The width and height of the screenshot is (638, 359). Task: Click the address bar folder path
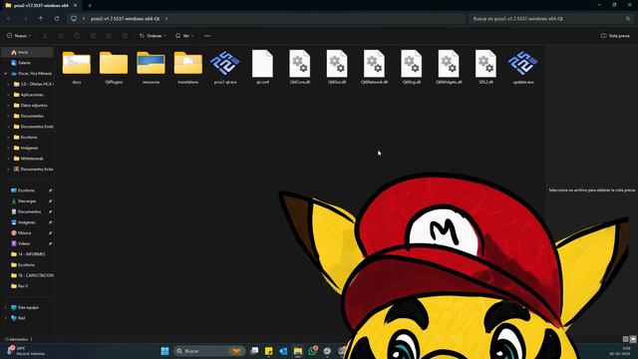pos(125,19)
